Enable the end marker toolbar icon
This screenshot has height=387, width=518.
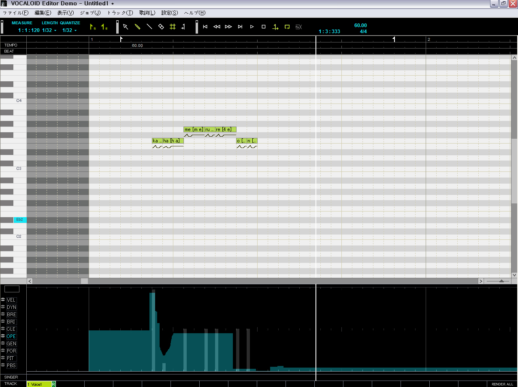(104, 27)
